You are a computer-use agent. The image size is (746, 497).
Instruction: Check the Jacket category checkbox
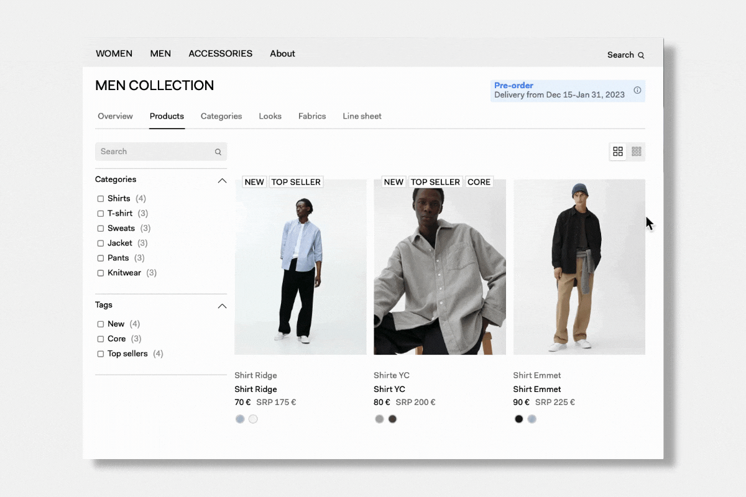pos(101,244)
